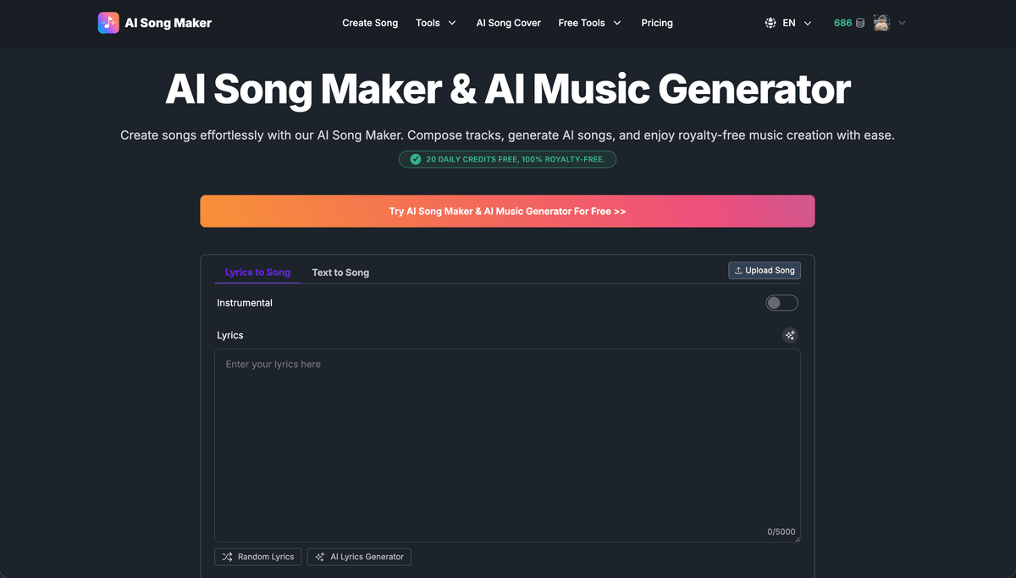
Task: Click the globe language icon
Action: [770, 23]
